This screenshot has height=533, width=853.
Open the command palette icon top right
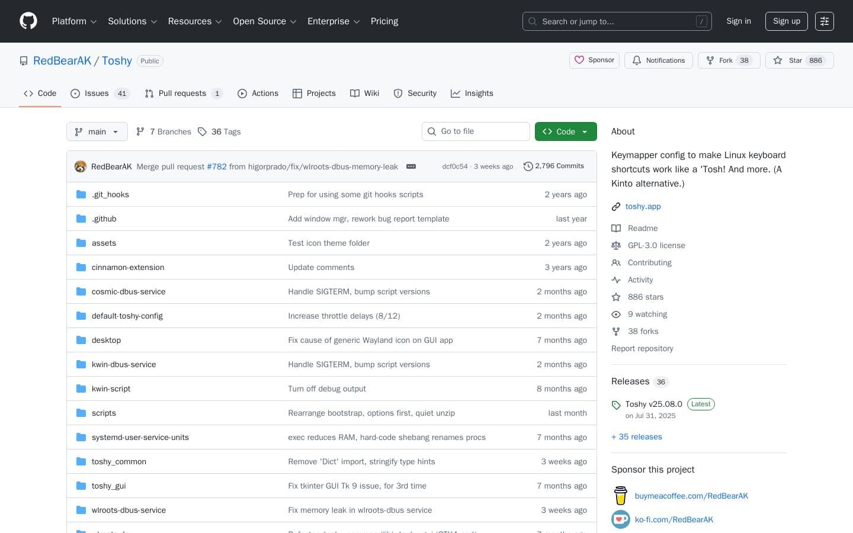pyautogui.click(x=825, y=21)
